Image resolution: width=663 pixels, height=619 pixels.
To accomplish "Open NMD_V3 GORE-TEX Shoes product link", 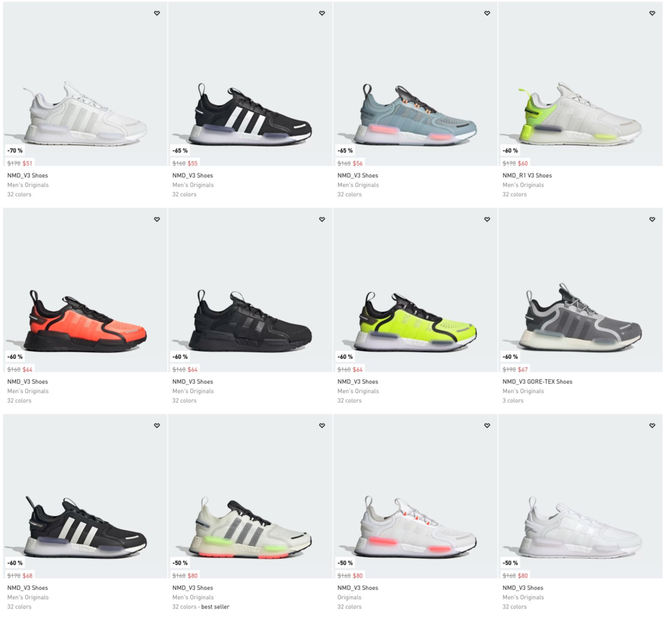I will coord(537,382).
